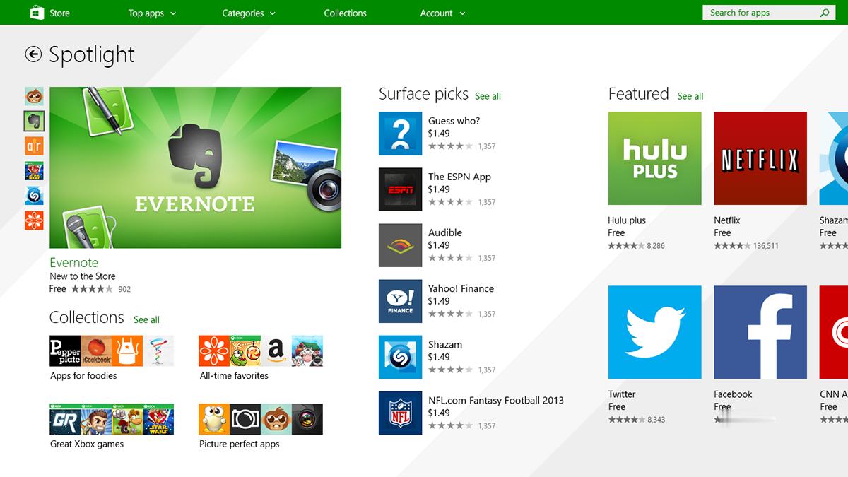This screenshot has height=477, width=848.
Task: Open the Guess who? app icon
Action: click(400, 134)
